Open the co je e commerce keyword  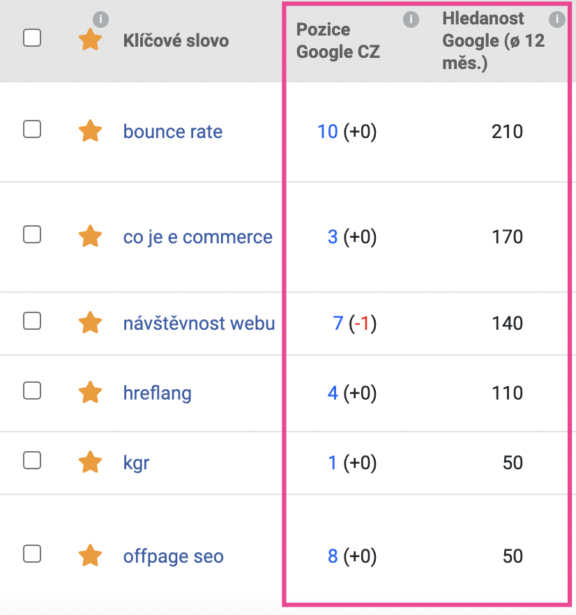point(198,237)
